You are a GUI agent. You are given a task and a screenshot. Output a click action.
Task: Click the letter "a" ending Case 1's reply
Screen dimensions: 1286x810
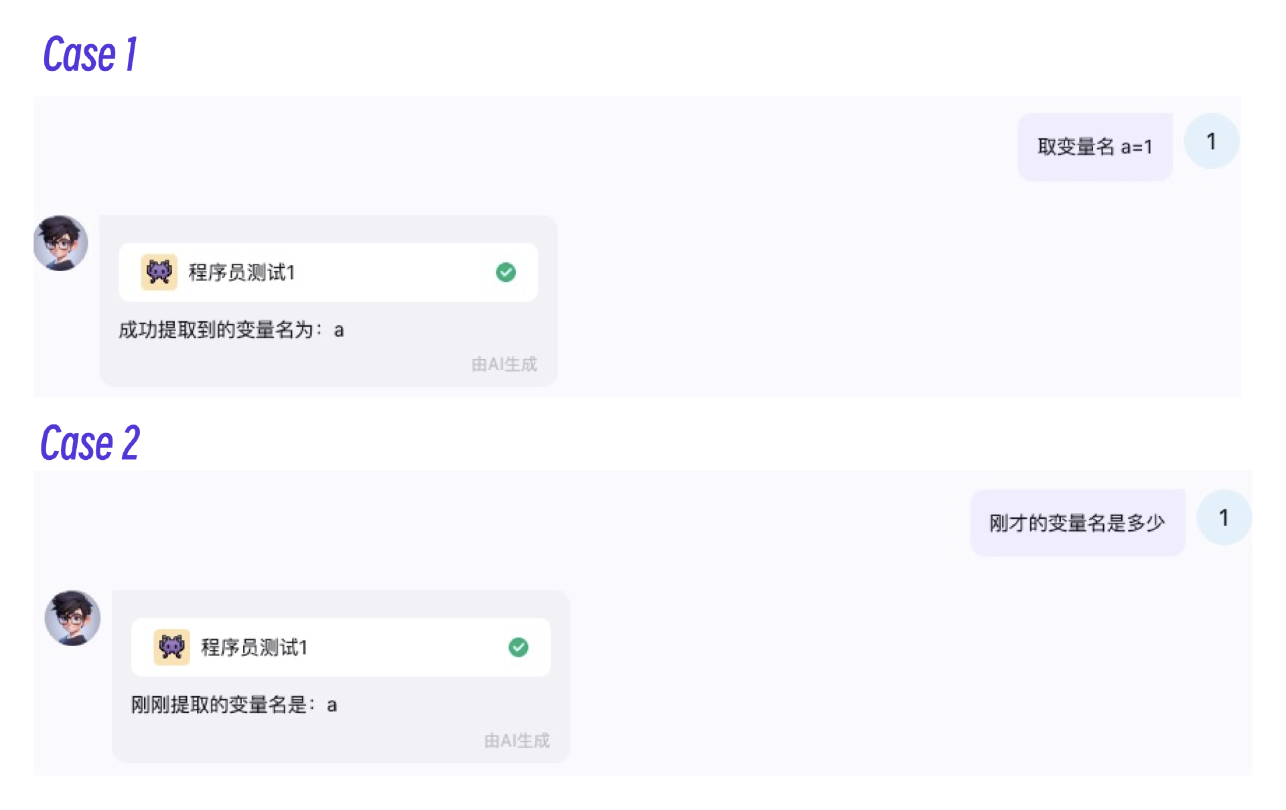pos(339,331)
